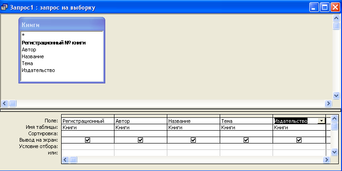Click the column selector above Автор column
This screenshot has height=171, width=342.
pyautogui.click(x=141, y=116)
